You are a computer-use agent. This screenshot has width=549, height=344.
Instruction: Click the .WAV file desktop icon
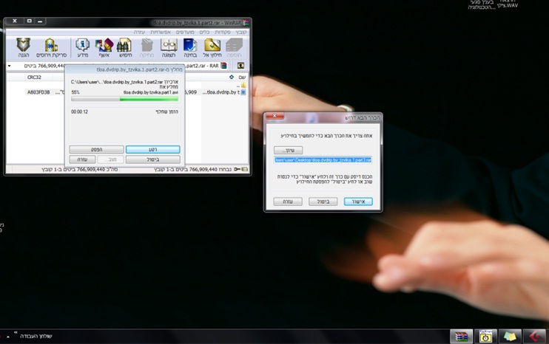tap(508, 4)
